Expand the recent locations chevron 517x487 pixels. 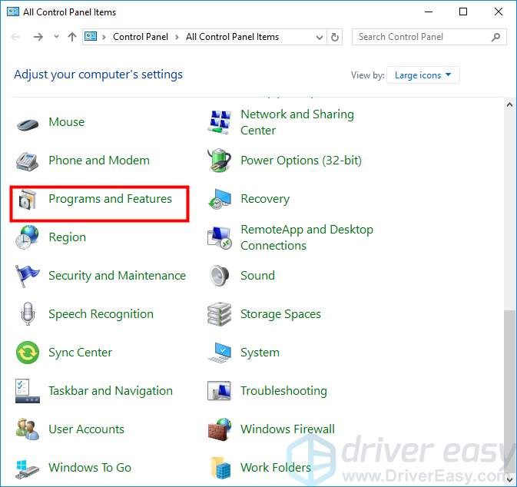tap(57, 37)
